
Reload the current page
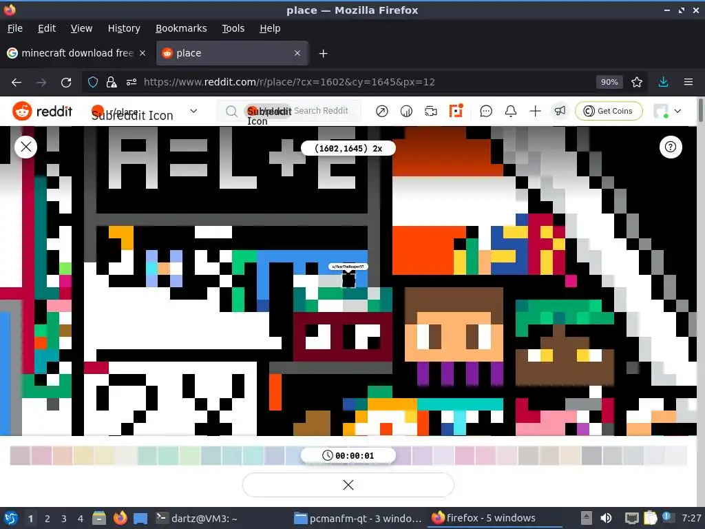(x=66, y=83)
